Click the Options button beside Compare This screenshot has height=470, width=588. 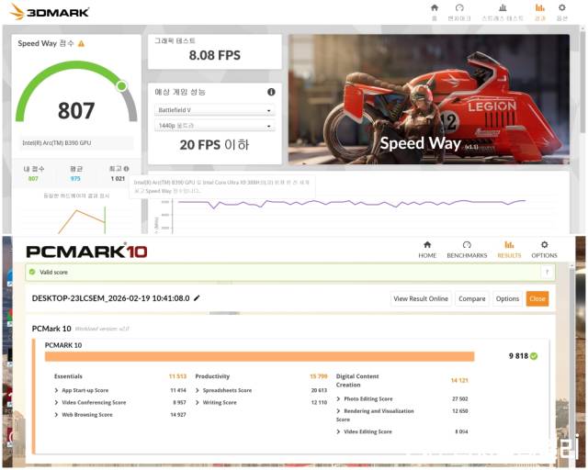507,298
